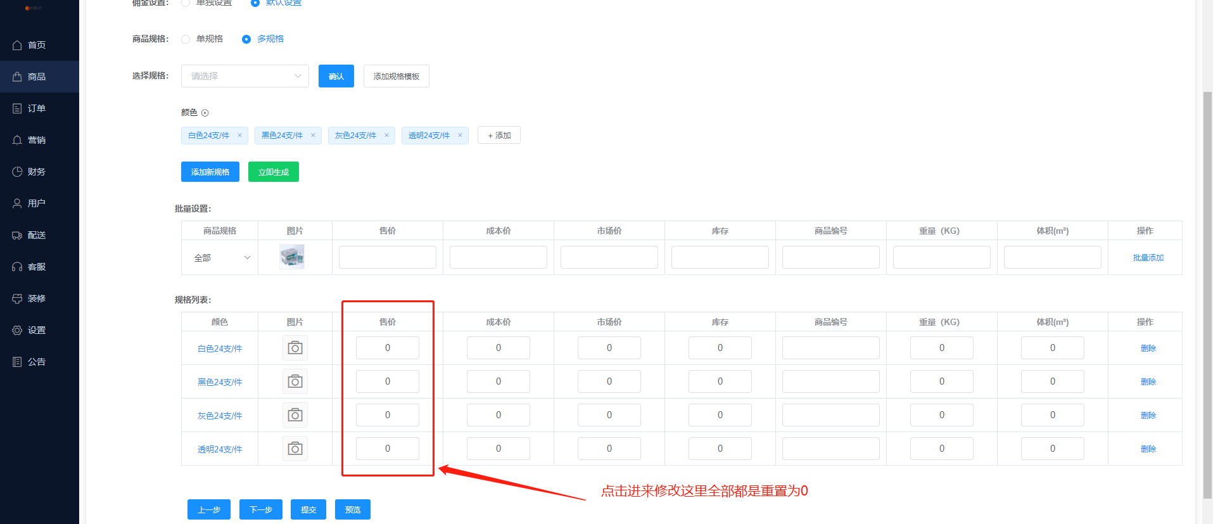Delete the 黑色24支/件 row
This screenshot has width=1213, height=524.
tap(1148, 382)
